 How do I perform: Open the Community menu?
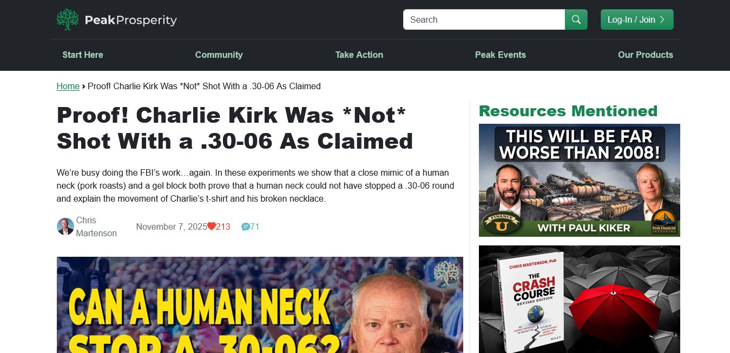tap(219, 55)
